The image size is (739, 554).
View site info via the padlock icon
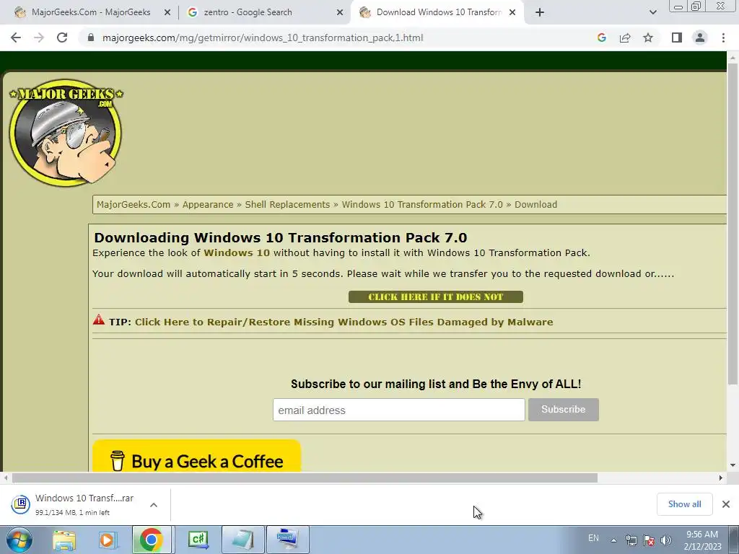coord(91,38)
